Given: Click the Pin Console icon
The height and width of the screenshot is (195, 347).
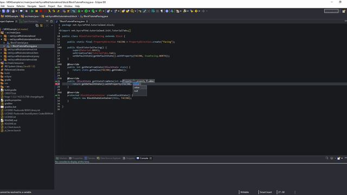Looking at the screenshot, I should [327, 158].
